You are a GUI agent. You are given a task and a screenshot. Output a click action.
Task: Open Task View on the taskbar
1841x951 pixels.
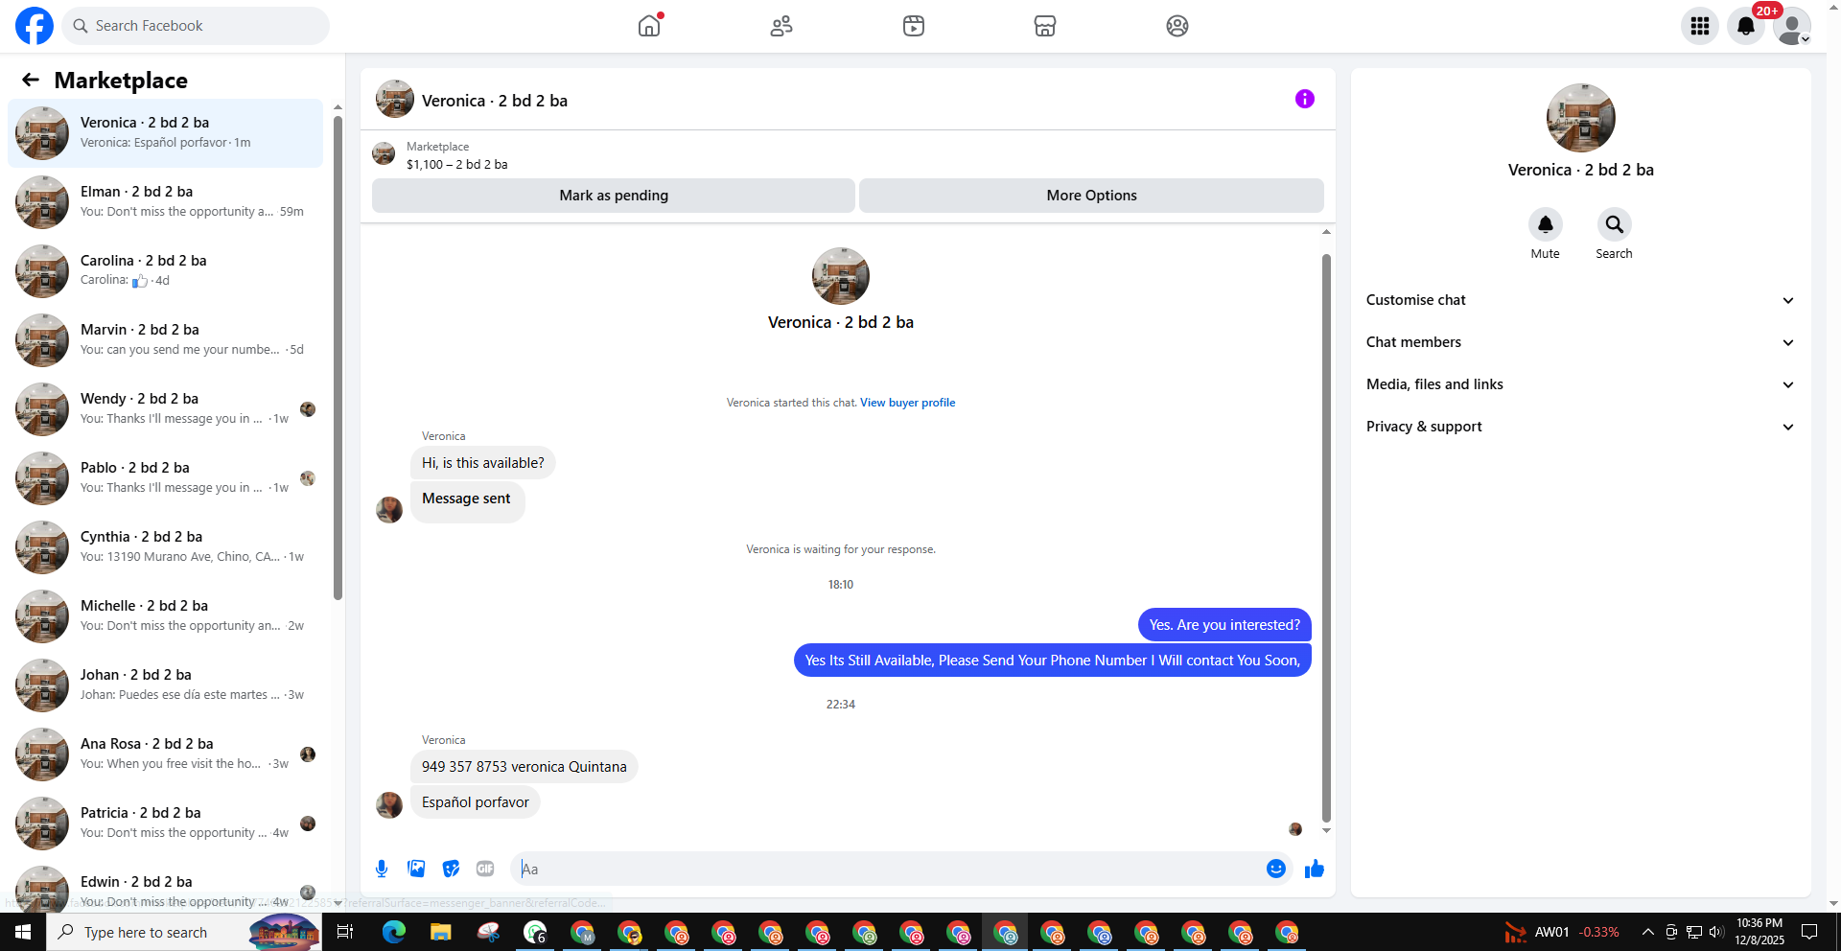tap(345, 932)
